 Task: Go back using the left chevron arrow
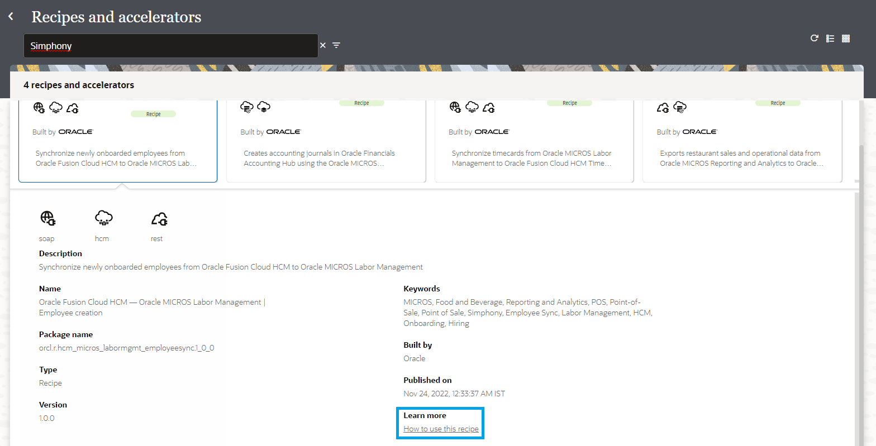point(11,17)
